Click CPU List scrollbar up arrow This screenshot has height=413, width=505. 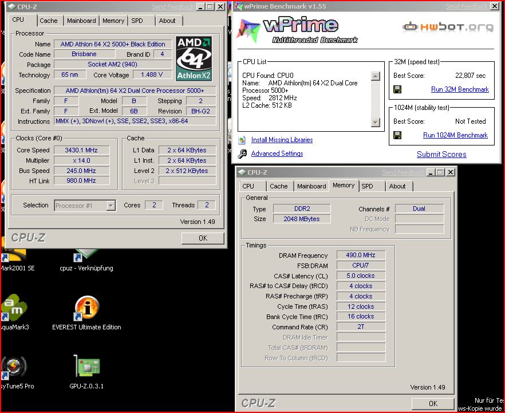[x=376, y=76]
